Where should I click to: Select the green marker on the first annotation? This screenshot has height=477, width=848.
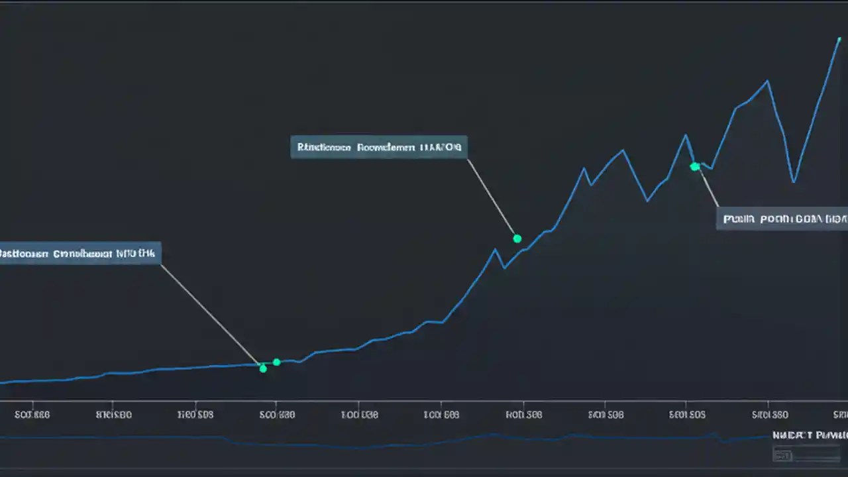263,368
